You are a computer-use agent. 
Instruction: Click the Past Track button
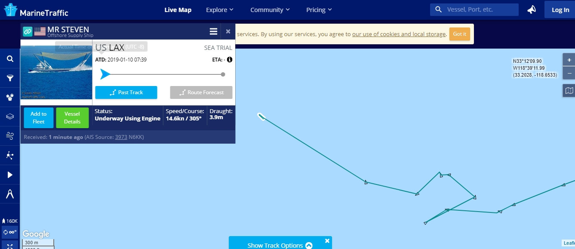[126, 92]
